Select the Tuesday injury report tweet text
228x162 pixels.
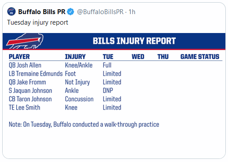click(x=38, y=22)
